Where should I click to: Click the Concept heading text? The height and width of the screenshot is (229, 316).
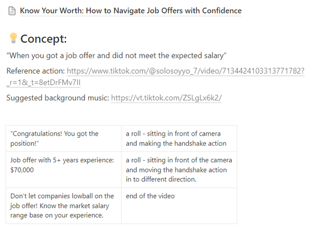43,38
